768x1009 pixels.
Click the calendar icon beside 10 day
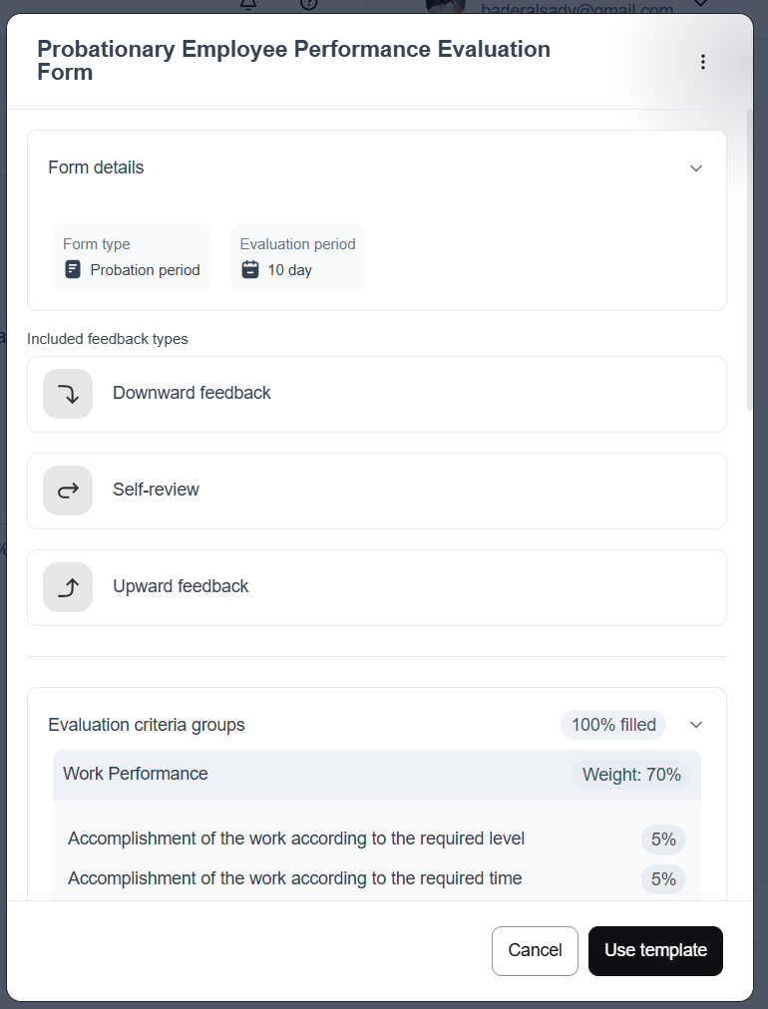[x=250, y=269]
